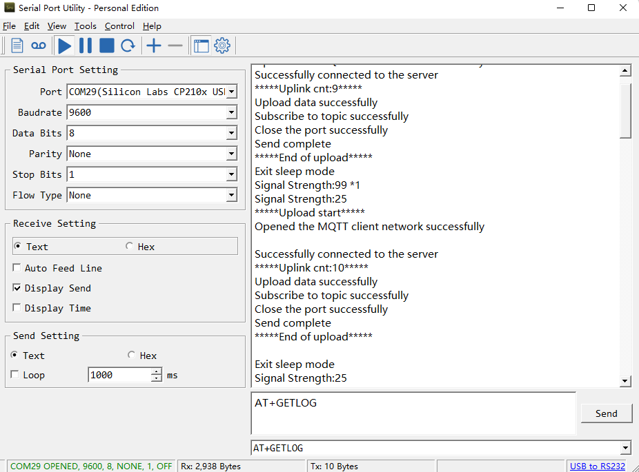Click the Port combo box text COM29(Silicon Labs
Viewport: 639px width, 472px height.
tap(147, 92)
